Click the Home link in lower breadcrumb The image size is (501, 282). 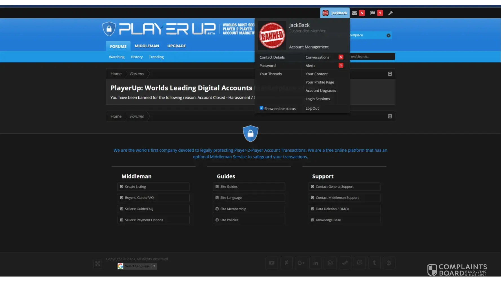click(x=116, y=116)
